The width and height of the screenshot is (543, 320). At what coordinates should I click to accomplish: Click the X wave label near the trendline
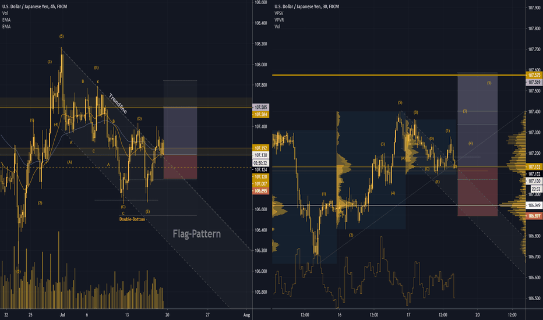click(x=98, y=82)
